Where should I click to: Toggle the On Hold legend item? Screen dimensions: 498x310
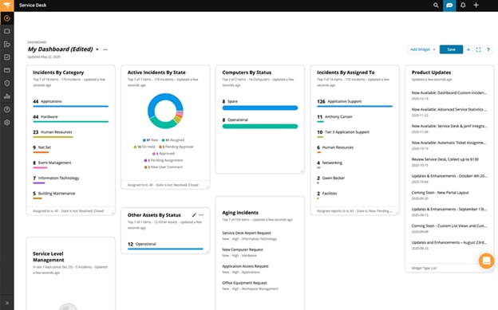[x=144, y=147]
